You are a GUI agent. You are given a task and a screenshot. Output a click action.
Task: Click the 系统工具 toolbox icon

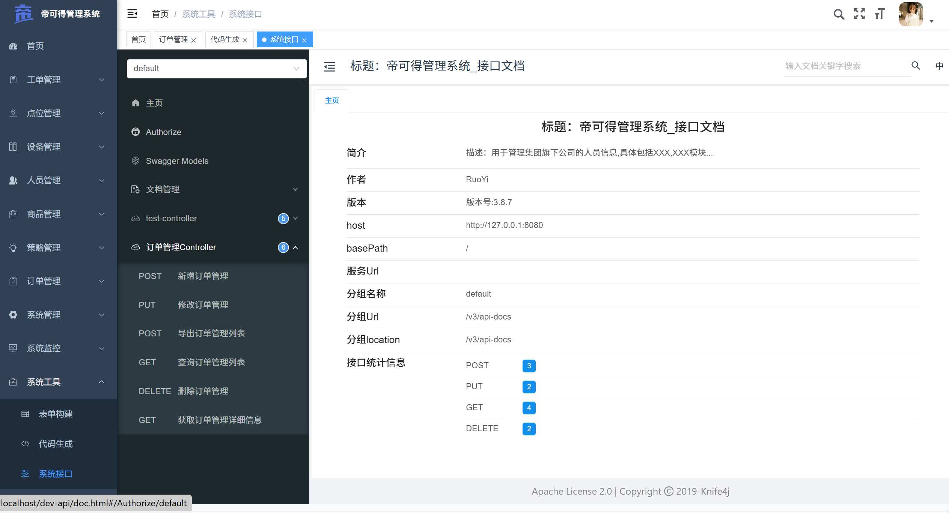pyautogui.click(x=13, y=382)
